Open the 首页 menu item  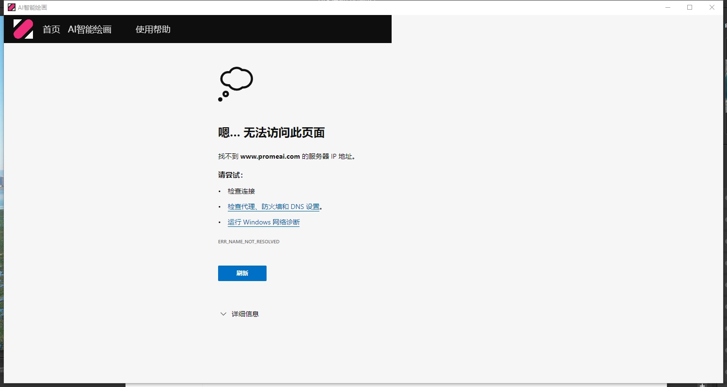[x=51, y=30]
